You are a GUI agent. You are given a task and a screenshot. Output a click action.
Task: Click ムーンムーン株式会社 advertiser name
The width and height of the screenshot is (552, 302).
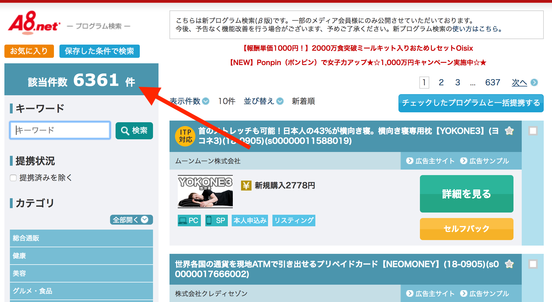[x=208, y=161]
